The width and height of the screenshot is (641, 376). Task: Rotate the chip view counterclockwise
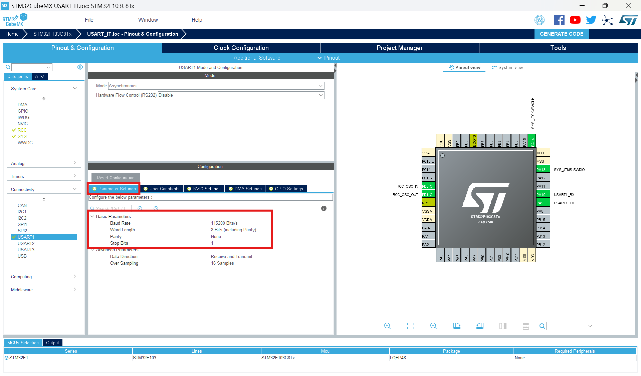pyautogui.click(x=480, y=326)
